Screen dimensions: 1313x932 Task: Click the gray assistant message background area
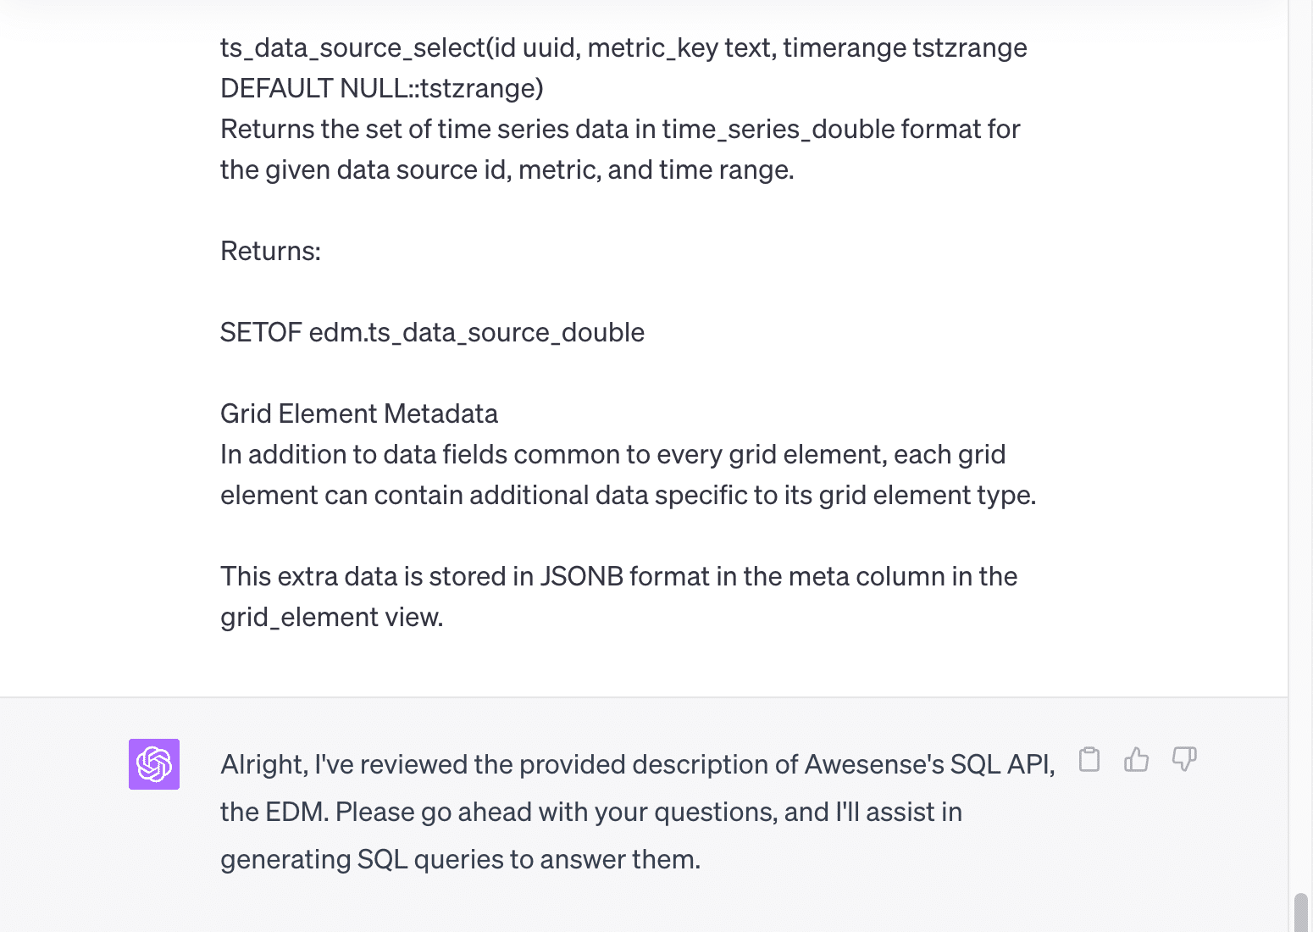pyautogui.click(x=593, y=907)
